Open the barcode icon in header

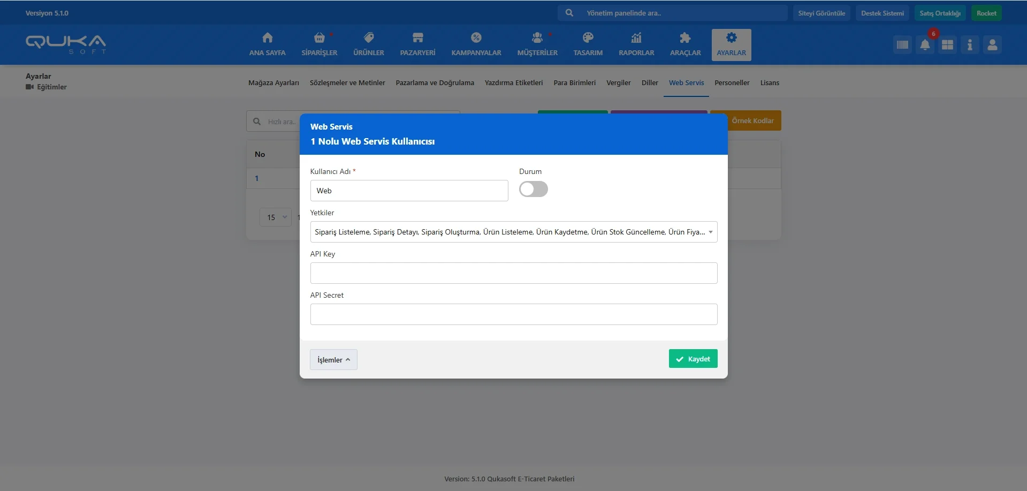(902, 45)
